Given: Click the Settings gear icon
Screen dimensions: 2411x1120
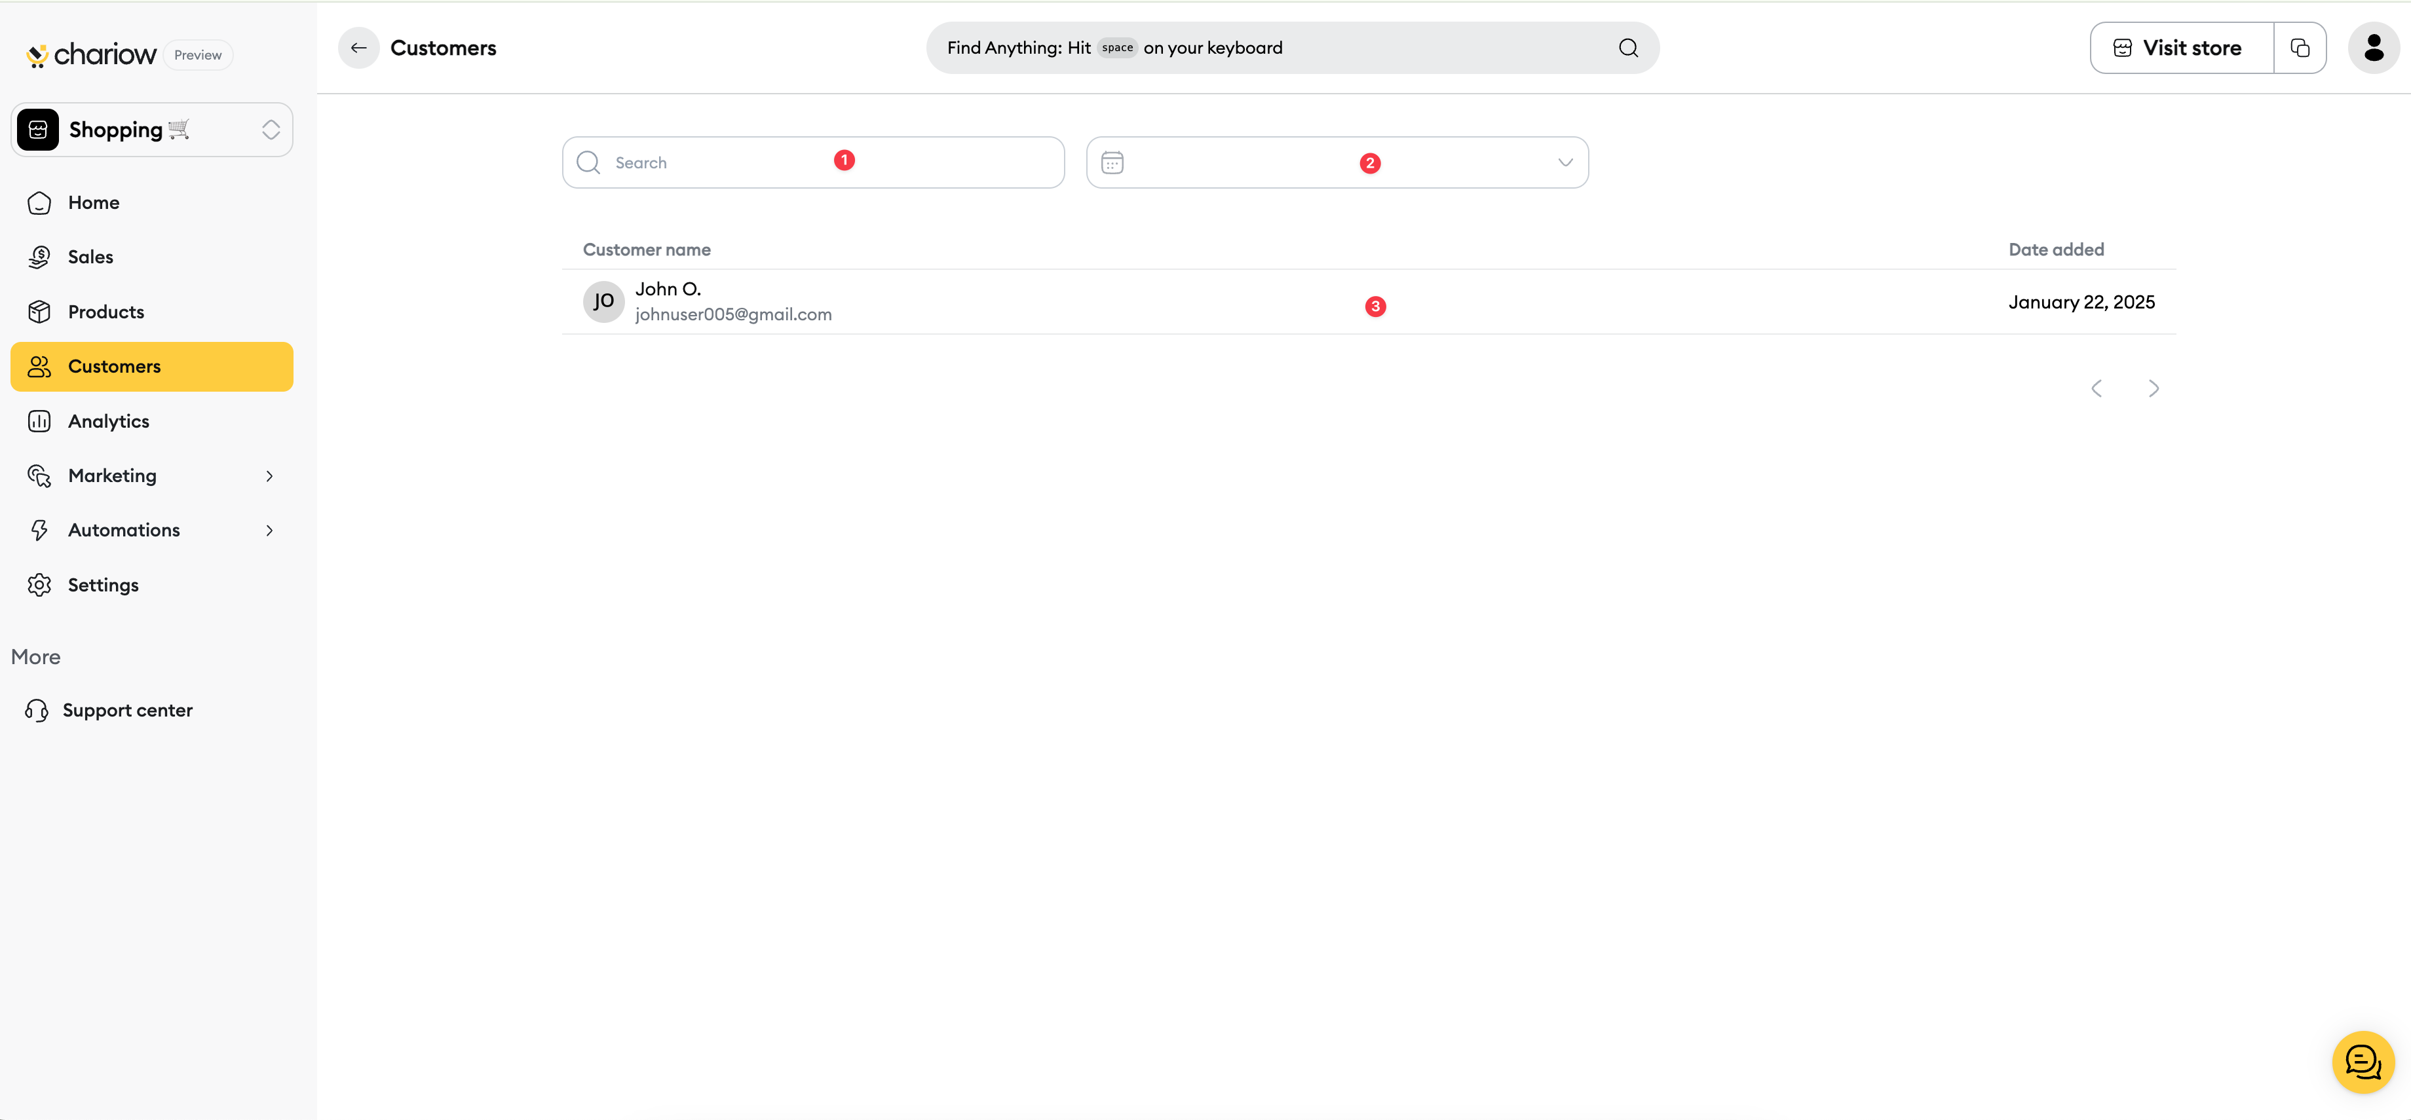Looking at the screenshot, I should coord(39,585).
